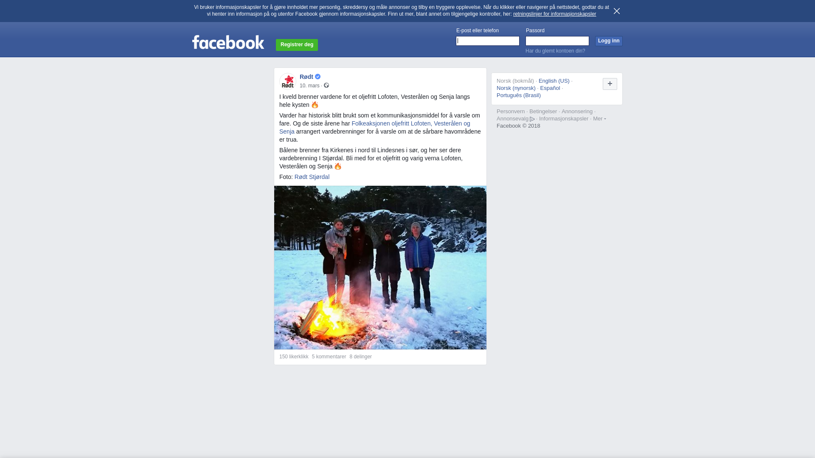The image size is (815, 458).
Task: Click the AdChoices triangle icon
Action: [x=532, y=119]
